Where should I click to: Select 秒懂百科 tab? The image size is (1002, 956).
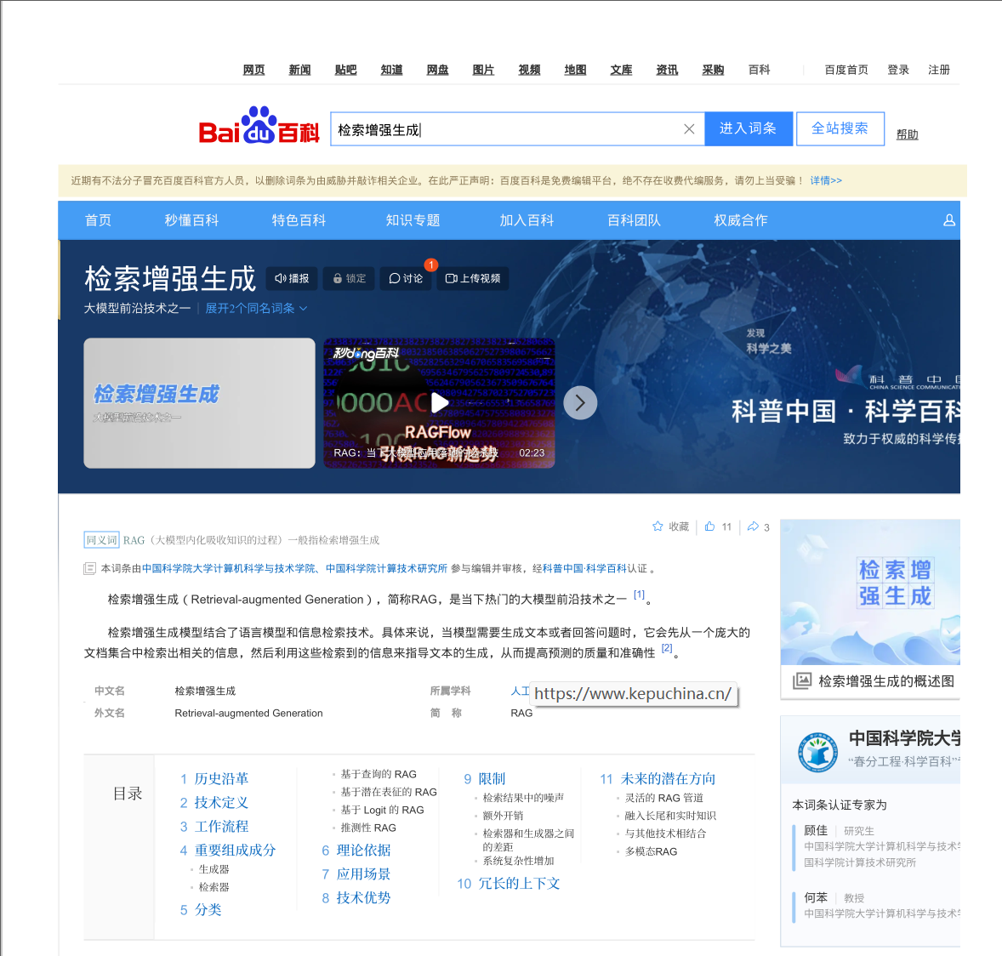pyautogui.click(x=191, y=220)
